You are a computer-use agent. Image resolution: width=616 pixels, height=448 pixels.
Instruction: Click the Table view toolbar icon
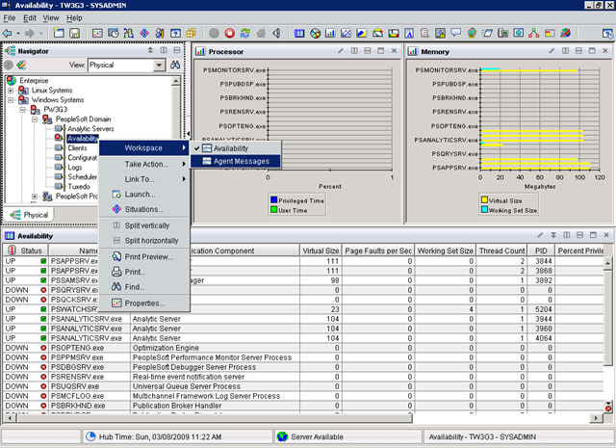pos(299,34)
